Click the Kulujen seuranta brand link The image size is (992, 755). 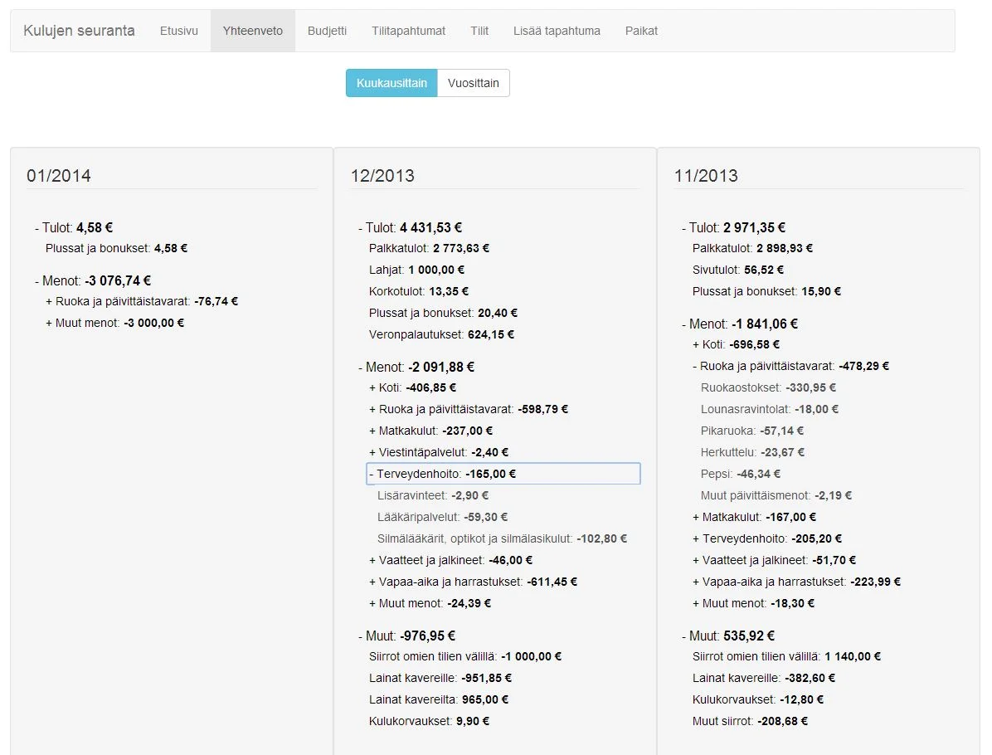pos(79,31)
